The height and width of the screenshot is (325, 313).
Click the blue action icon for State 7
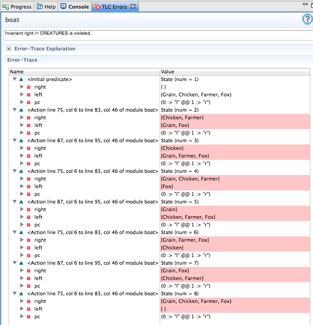21,263
